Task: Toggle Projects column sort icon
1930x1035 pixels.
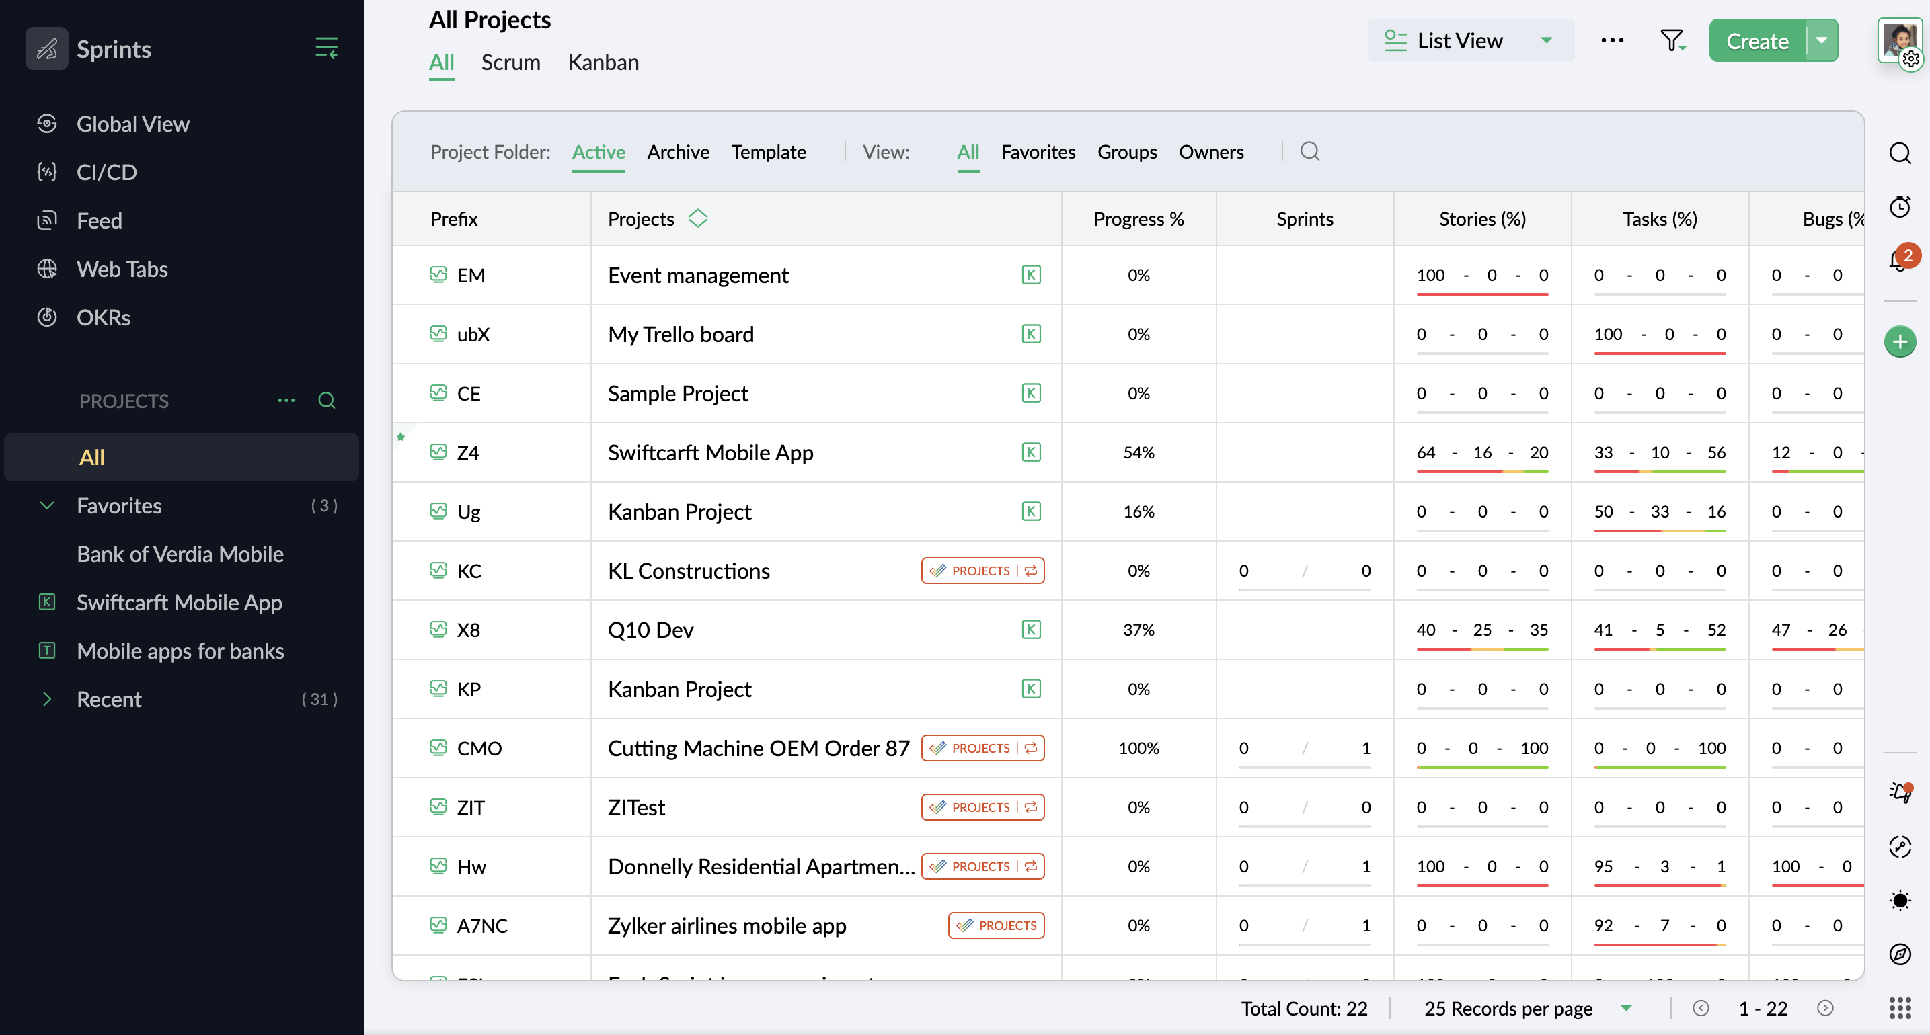Action: pyautogui.click(x=697, y=218)
